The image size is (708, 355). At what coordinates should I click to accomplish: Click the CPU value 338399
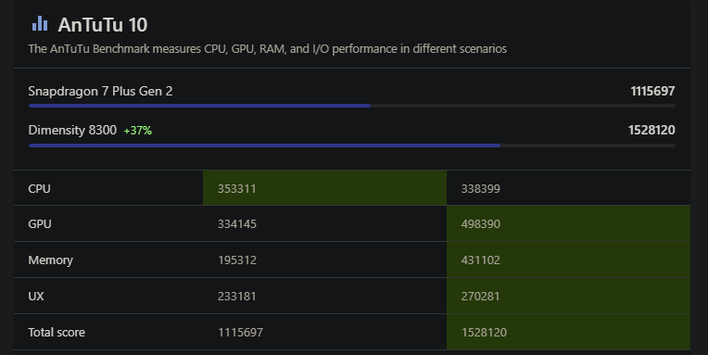(480, 189)
